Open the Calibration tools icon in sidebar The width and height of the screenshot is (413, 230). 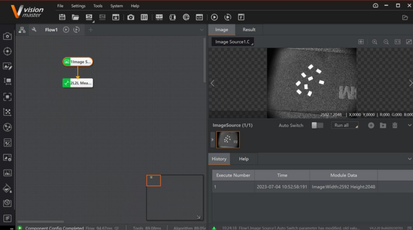pyautogui.click(x=7, y=112)
